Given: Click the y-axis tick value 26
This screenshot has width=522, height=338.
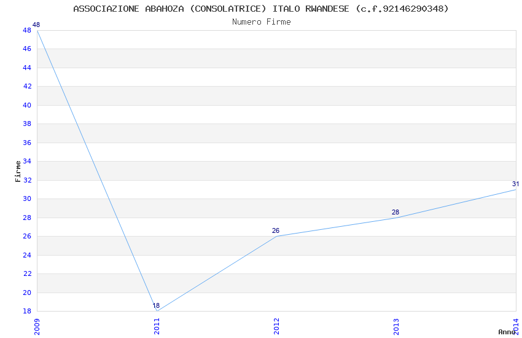Looking at the screenshot, I should pyautogui.click(x=27, y=236).
